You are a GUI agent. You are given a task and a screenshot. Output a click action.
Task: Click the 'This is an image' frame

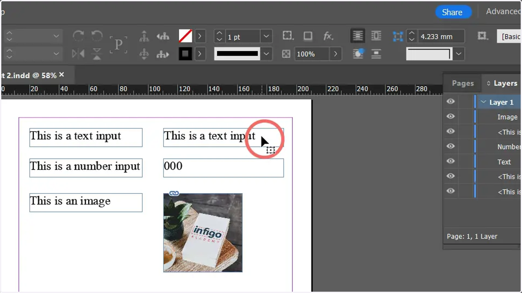point(86,202)
